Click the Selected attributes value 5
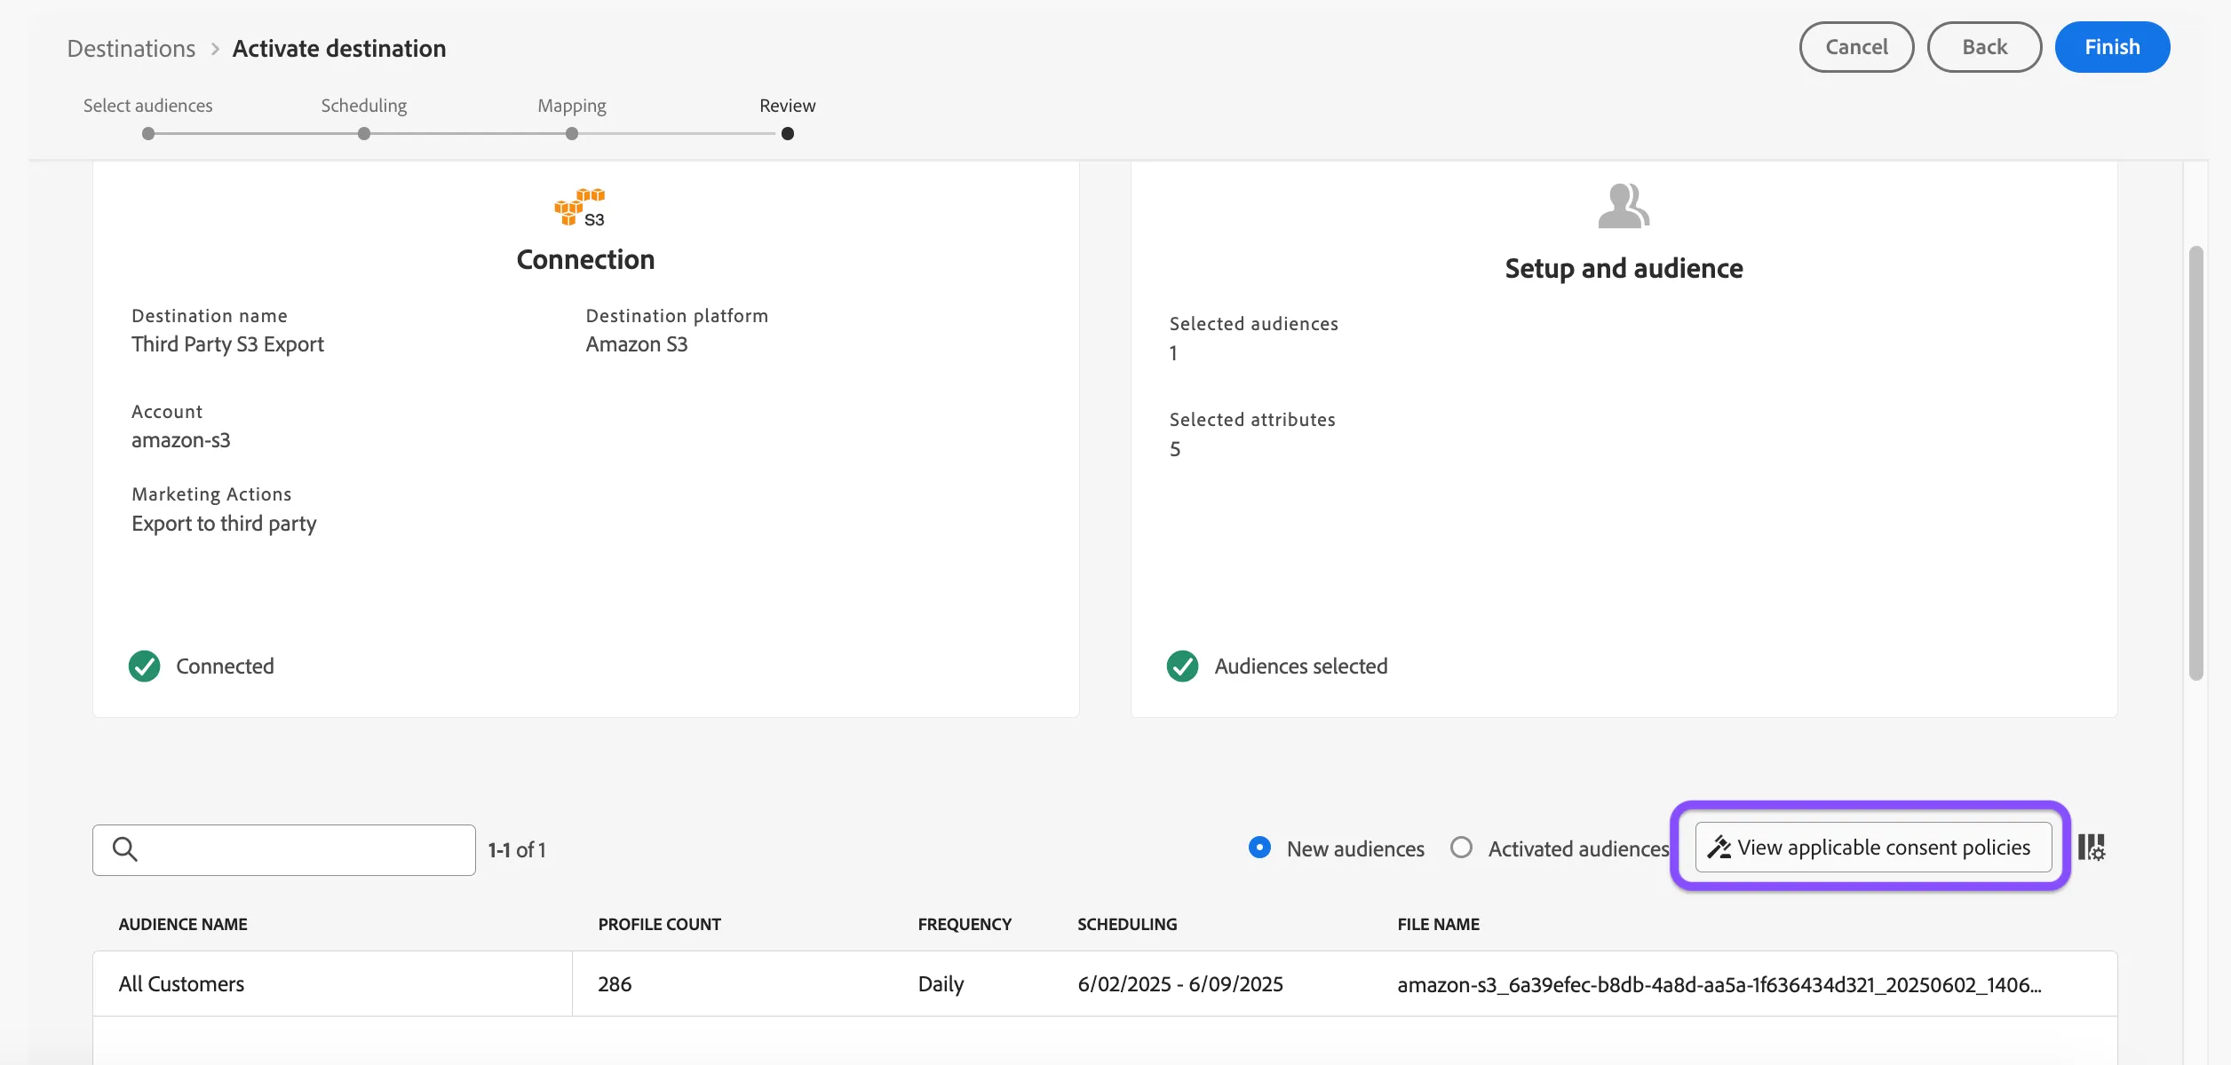The width and height of the screenshot is (2231, 1065). pyautogui.click(x=1175, y=449)
